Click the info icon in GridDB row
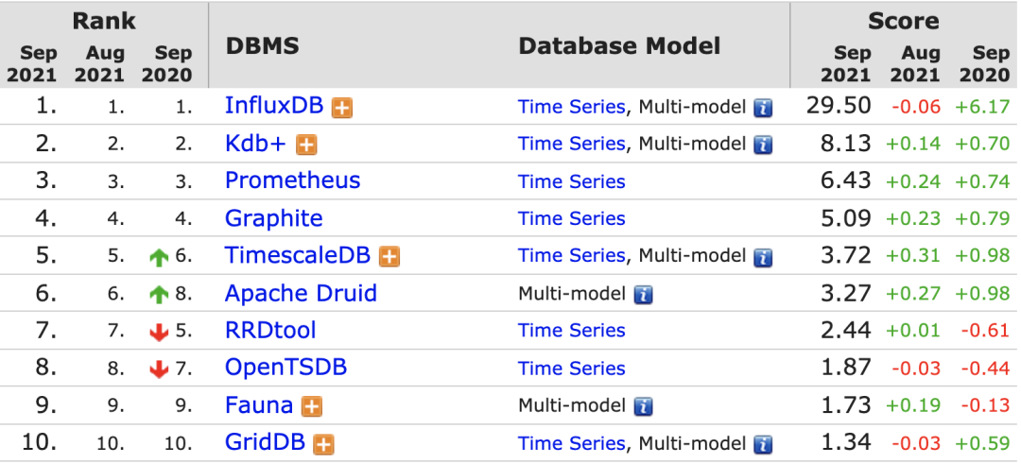The height and width of the screenshot is (463, 1021). pos(763,444)
